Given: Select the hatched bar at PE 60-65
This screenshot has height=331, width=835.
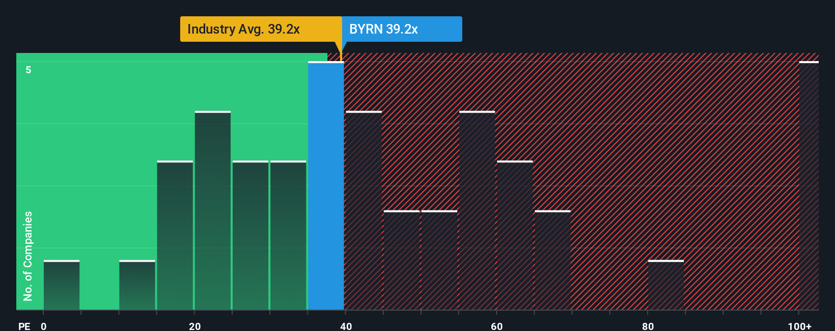Looking at the screenshot, I should tap(515, 235).
